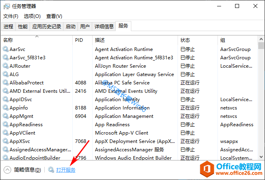Click PID 6904 cell
This screenshot has height=180, width=265.
click(81, 116)
